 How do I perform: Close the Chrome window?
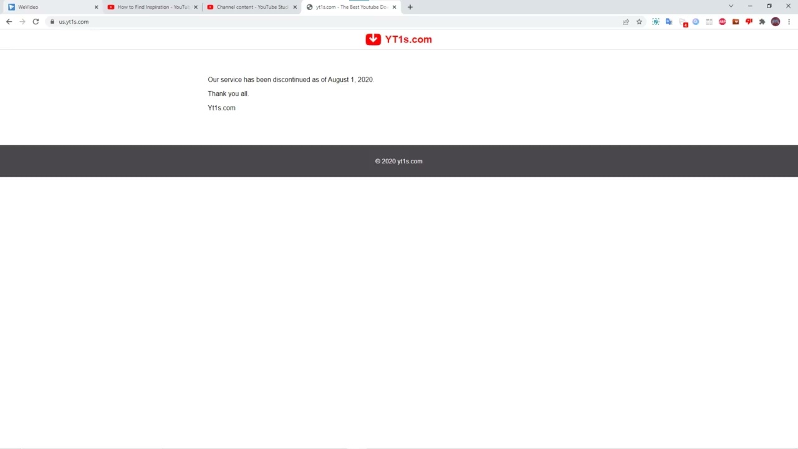point(788,6)
